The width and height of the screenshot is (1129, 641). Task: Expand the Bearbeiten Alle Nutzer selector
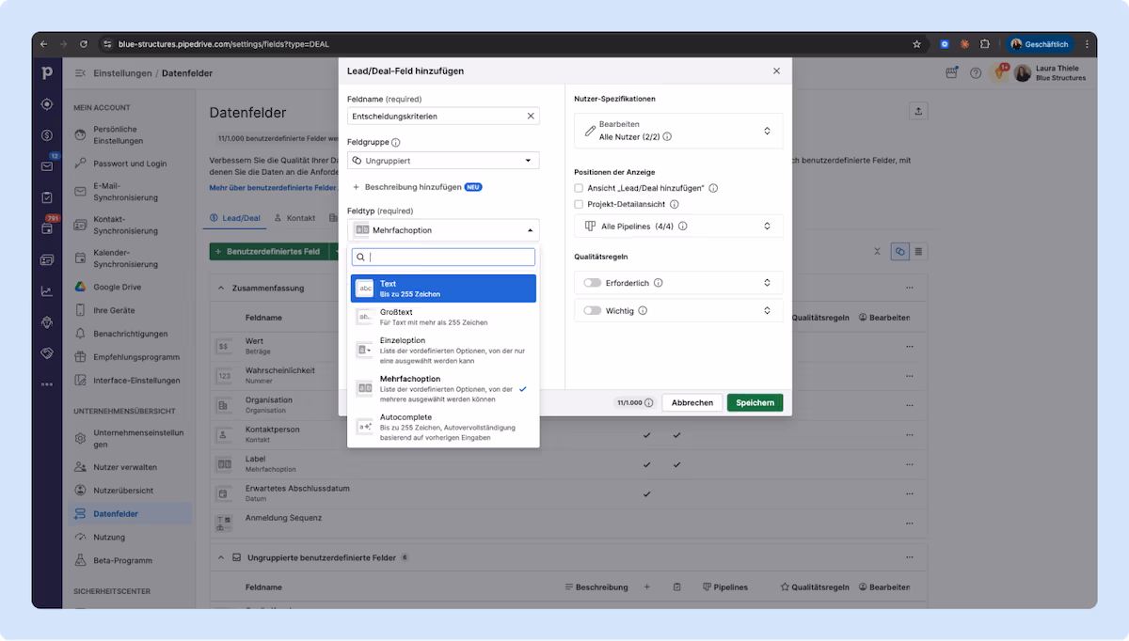[678, 131]
